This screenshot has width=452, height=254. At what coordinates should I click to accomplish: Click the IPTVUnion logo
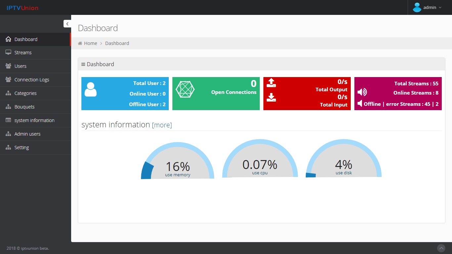tap(23, 8)
